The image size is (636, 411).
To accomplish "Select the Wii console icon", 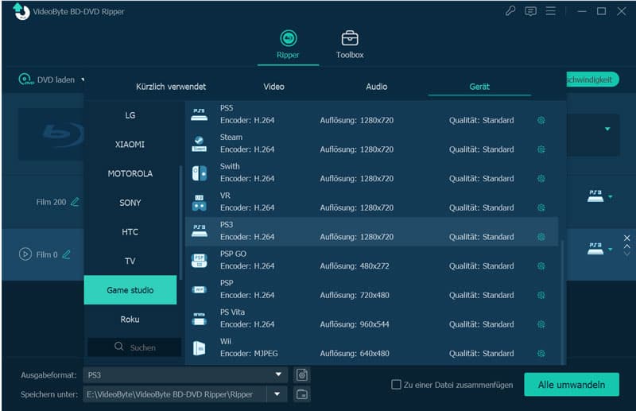I will coord(200,348).
